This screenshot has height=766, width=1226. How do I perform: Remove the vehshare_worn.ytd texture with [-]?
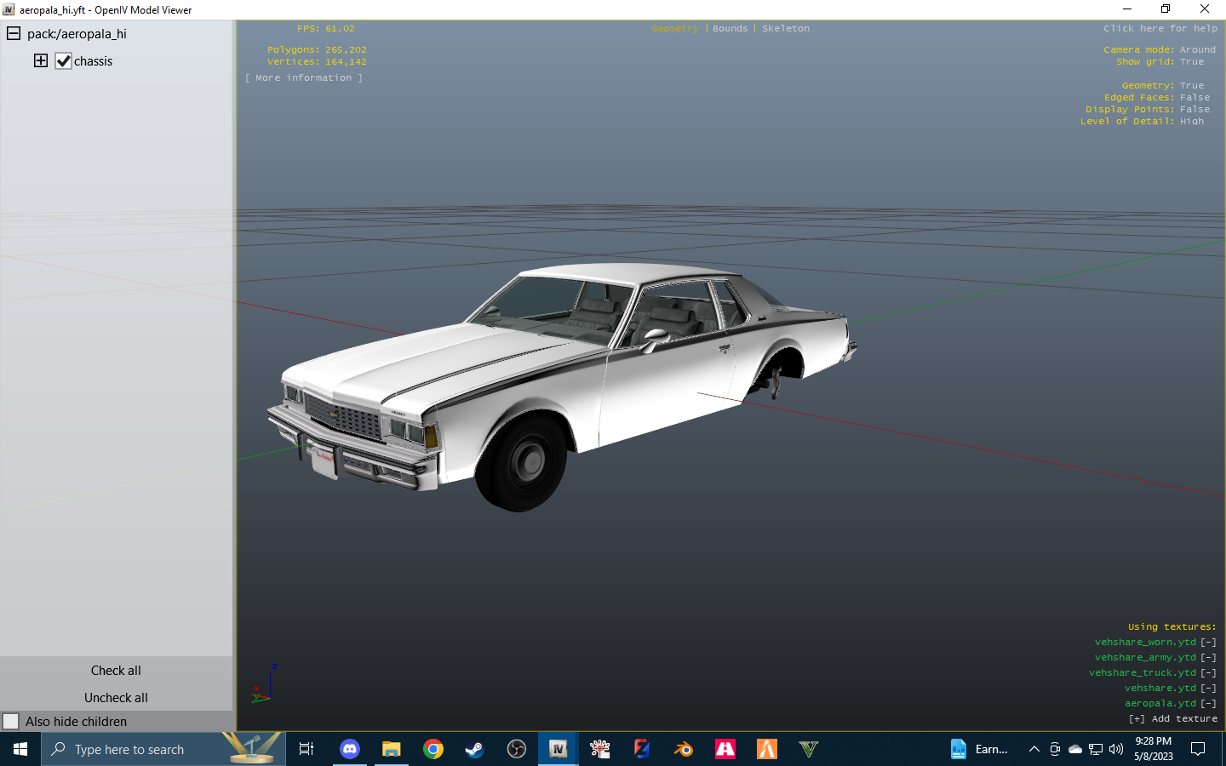click(1208, 643)
